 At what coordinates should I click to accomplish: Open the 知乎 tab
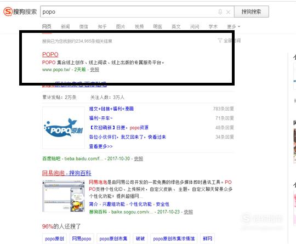[102, 26]
